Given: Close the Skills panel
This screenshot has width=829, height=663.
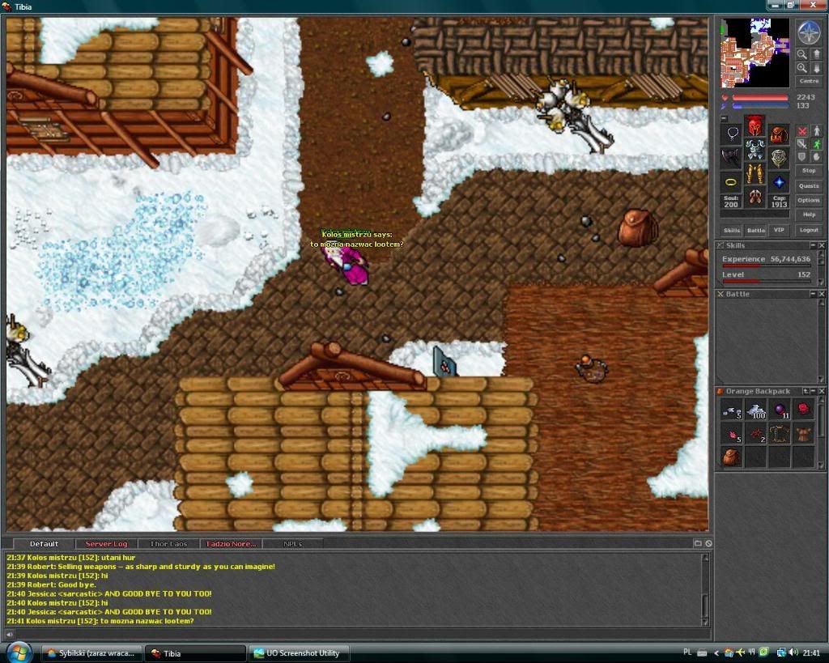Looking at the screenshot, I should (822, 245).
